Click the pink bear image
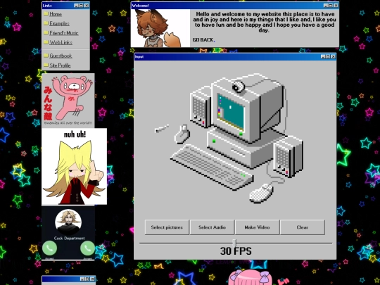 coord(68,101)
